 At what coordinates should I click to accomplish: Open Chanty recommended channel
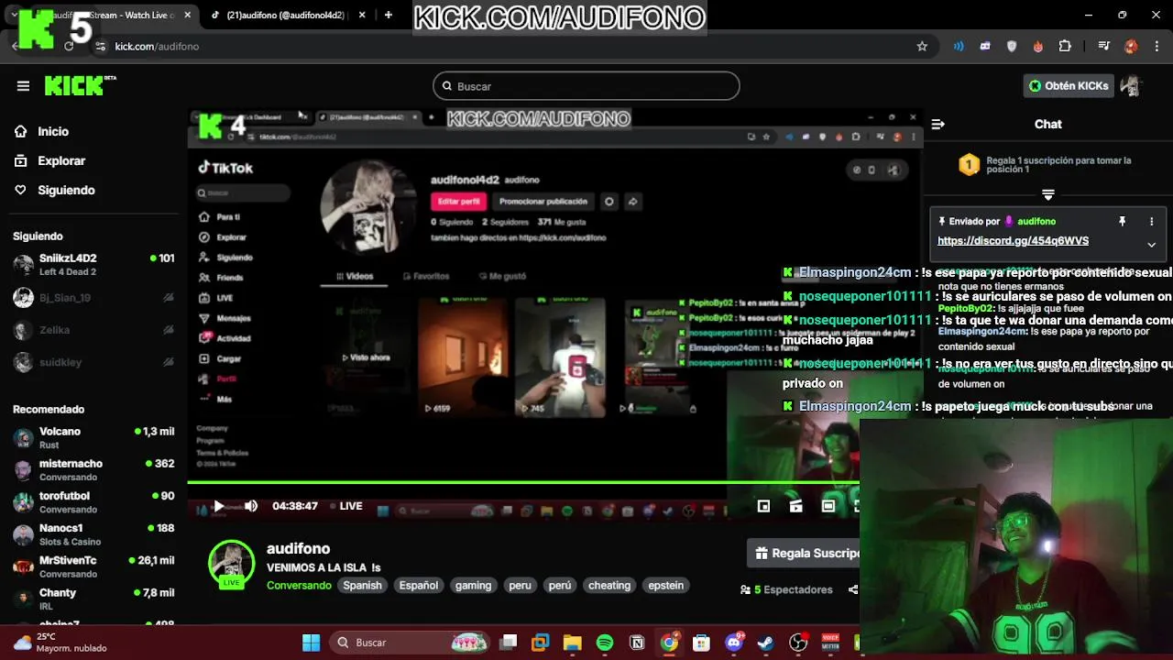pos(93,599)
